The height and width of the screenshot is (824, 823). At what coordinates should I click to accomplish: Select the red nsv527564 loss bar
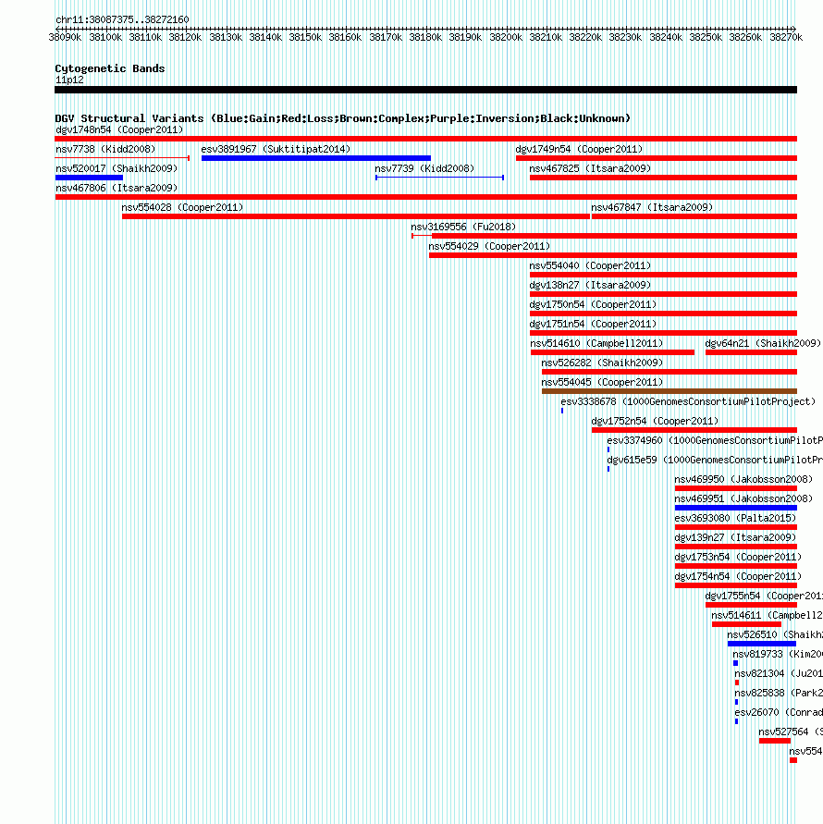775,742
